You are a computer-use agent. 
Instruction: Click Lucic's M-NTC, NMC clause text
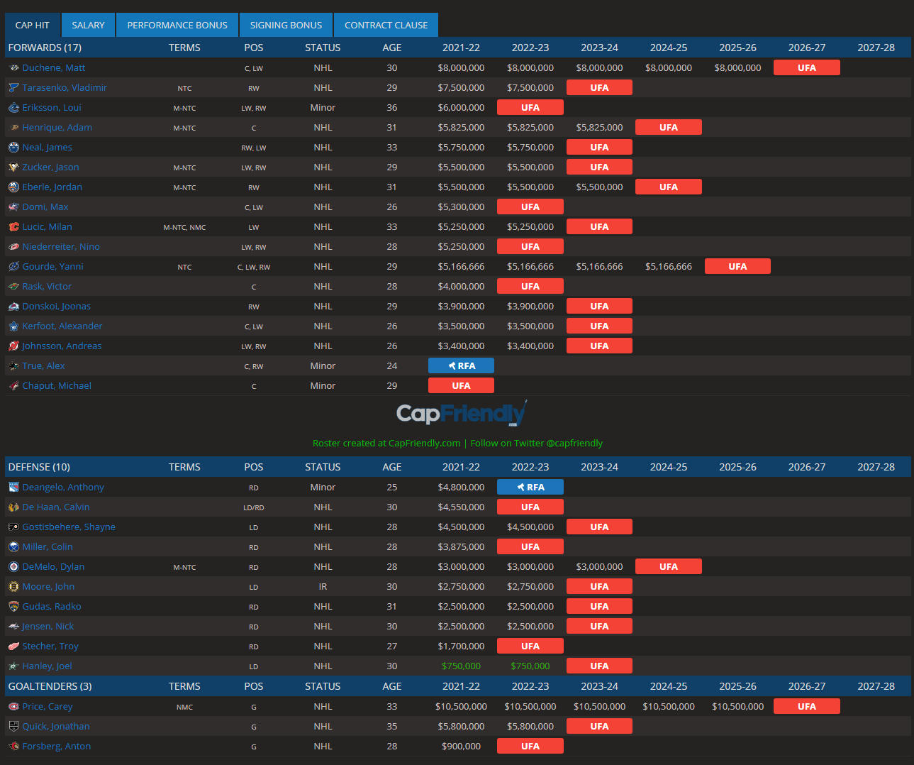click(x=184, y=228)
